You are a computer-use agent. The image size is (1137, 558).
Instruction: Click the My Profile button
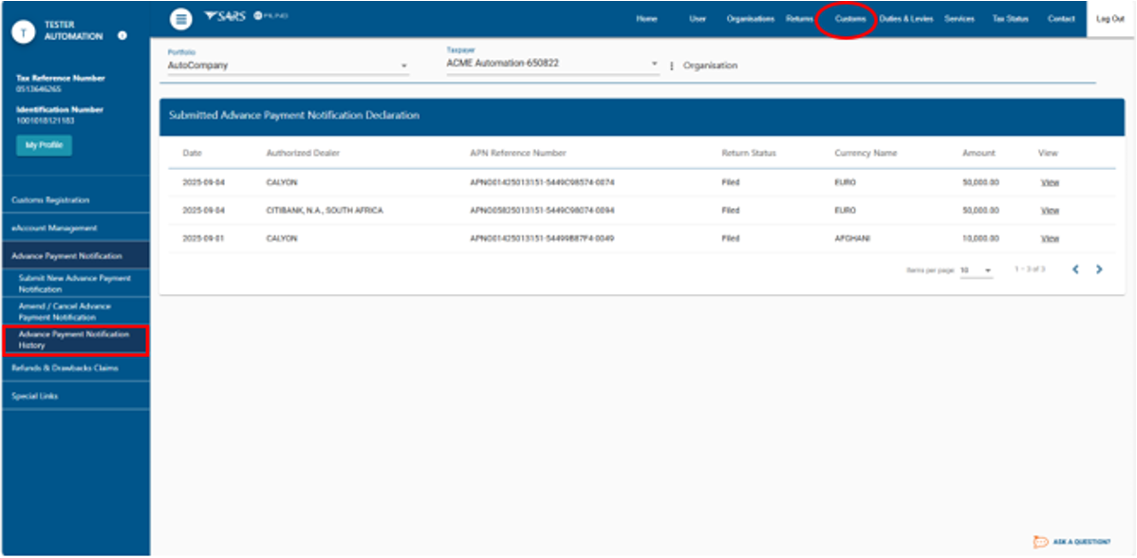coord(44,145)
